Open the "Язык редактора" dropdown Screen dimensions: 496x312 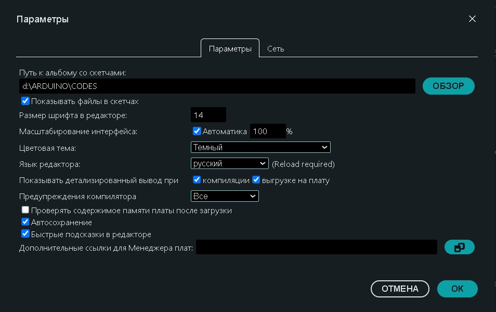coord(229,163)
